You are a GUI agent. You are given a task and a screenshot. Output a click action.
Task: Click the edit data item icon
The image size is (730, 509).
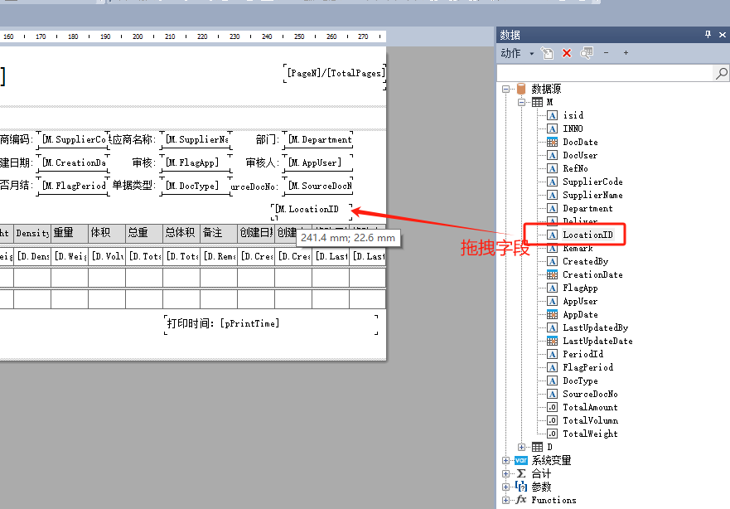[548, 54]
